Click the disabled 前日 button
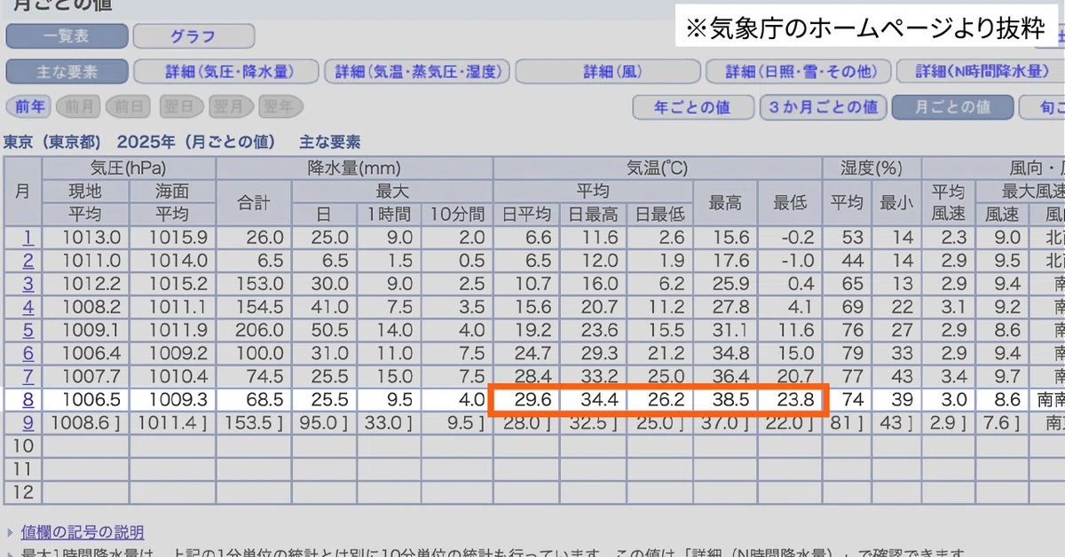Viewport: 1065px width, 557px height. (x=129, y=107)
